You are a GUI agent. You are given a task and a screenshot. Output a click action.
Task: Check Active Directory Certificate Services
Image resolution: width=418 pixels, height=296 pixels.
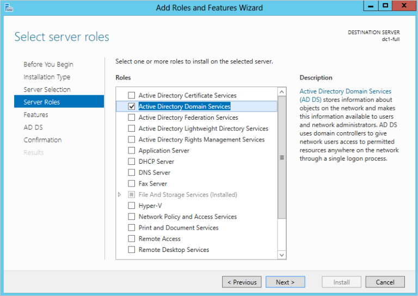pyautogui.click(x=131, y=95)
